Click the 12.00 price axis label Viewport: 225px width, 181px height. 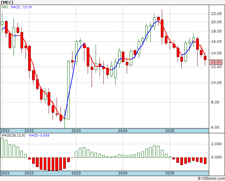tap(216, 67)
